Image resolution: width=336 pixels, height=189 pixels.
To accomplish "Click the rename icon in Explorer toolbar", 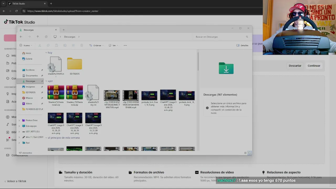I will pyautogui.click(x=65, y=45).
